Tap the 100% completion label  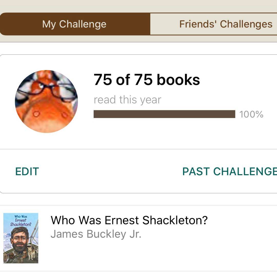point(251,114)
